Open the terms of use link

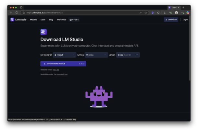tap(62, 74)
